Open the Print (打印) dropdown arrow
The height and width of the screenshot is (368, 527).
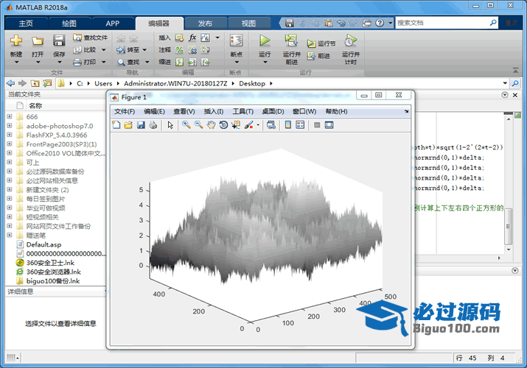tap(103, 62)
